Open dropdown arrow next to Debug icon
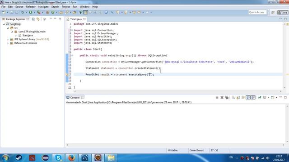Viewport: 289px width, 162px height. [26, 12]
